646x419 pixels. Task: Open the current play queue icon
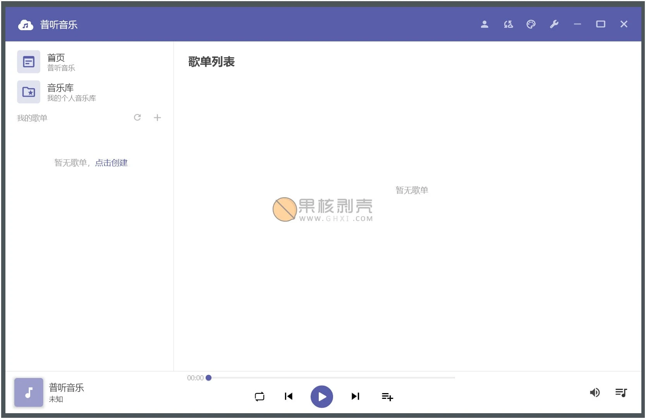tap(621, 393)
